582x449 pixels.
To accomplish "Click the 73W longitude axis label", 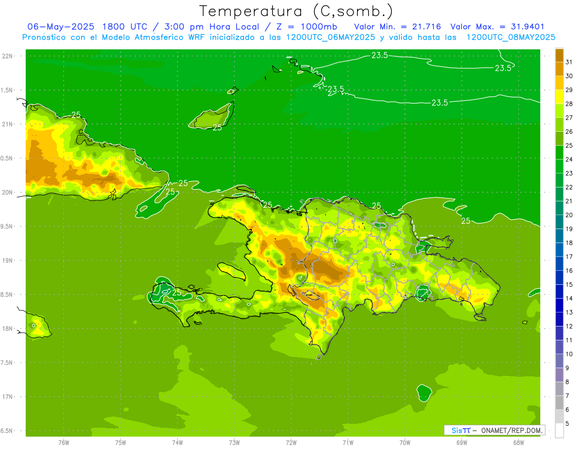I will 234,442.
